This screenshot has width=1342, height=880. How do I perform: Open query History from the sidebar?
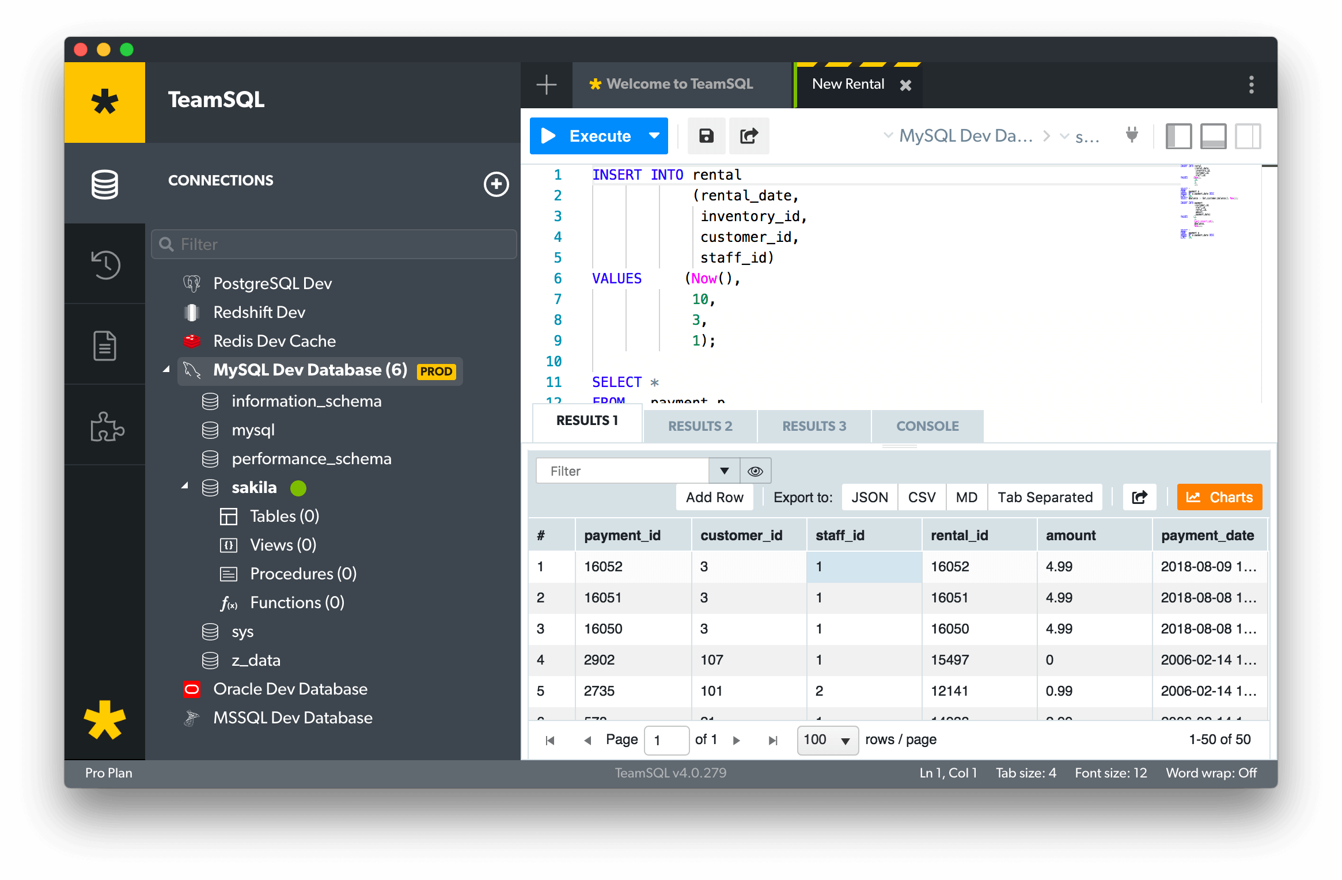pyautogui.click(x=105, y=264)
